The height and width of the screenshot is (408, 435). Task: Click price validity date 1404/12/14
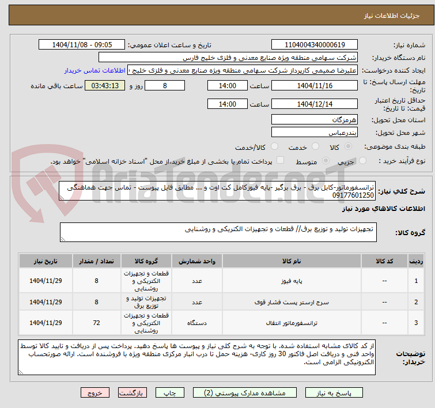point(315,104)
